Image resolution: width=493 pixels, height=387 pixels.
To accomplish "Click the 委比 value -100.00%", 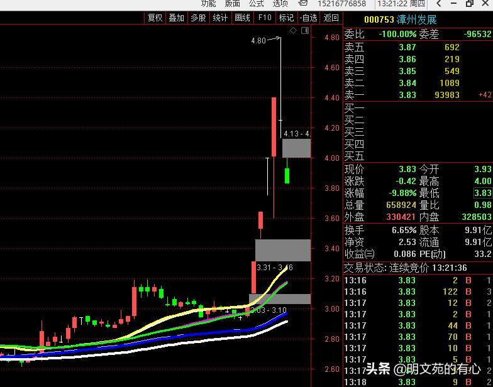I will click(x=397, y=34).
